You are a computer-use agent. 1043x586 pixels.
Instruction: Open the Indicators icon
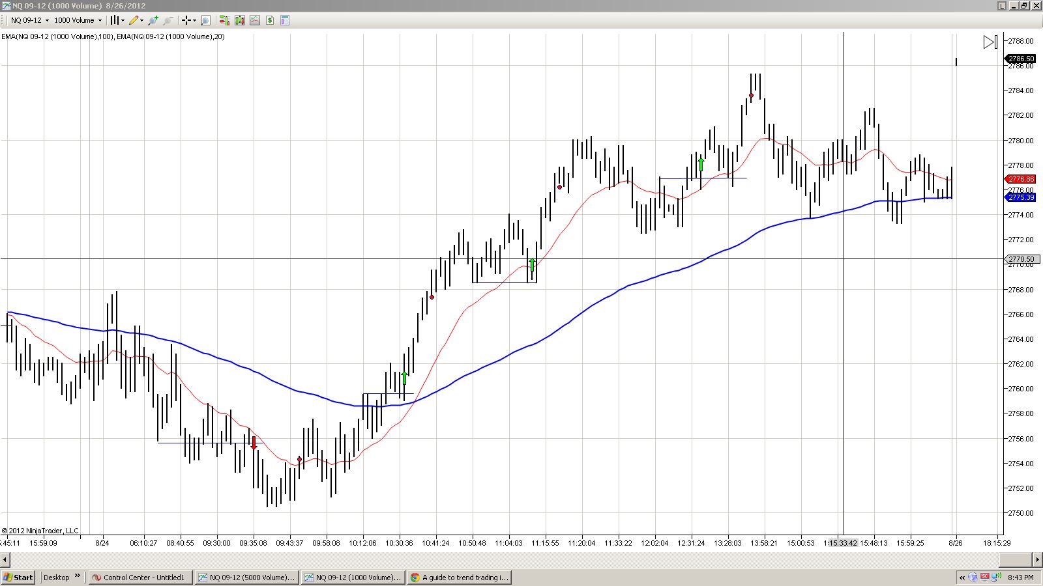click(254, 20)
